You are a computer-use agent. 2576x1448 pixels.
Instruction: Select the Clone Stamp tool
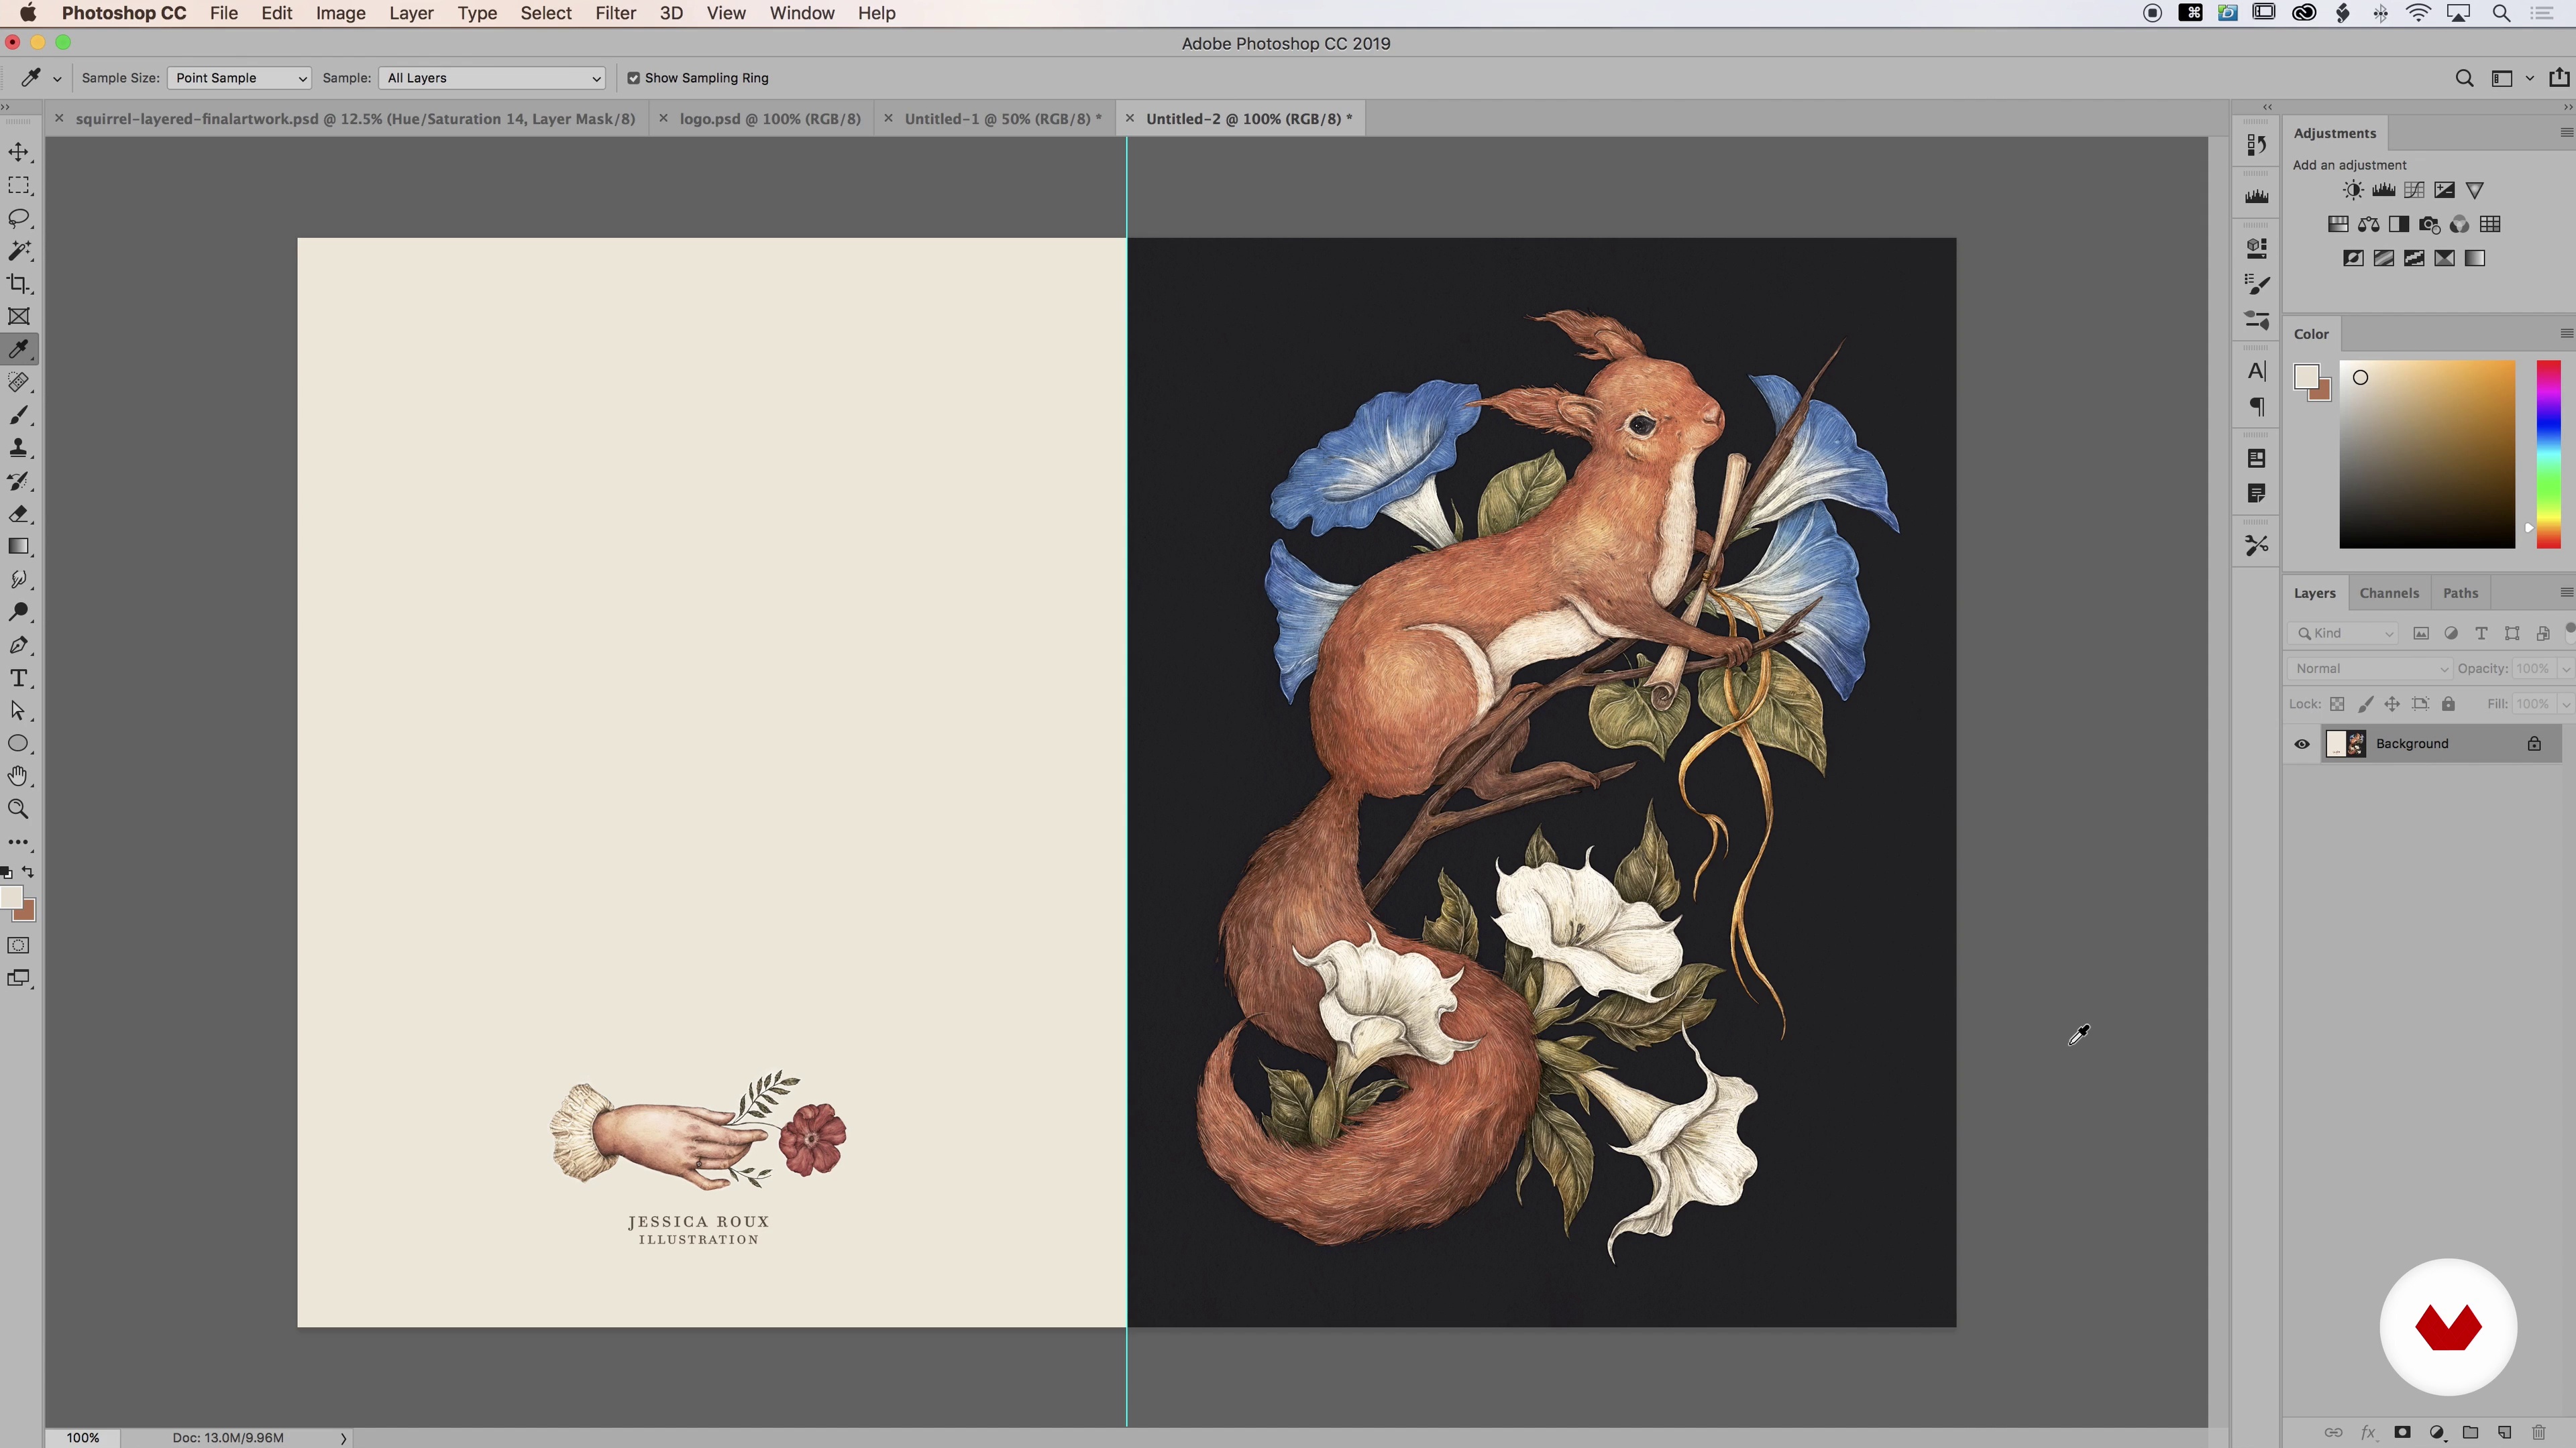tap(19, 448)
